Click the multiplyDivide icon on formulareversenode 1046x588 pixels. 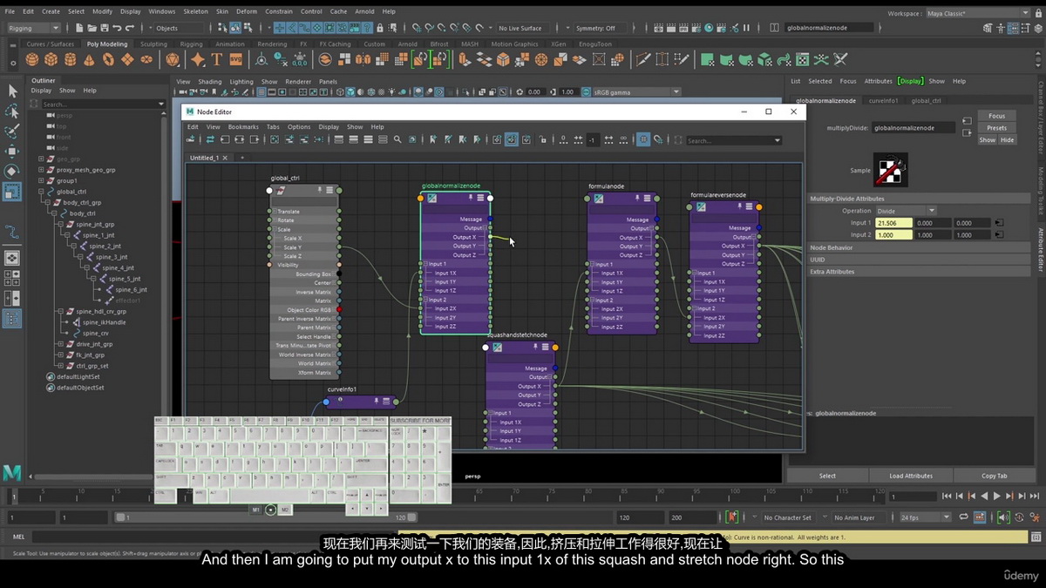pyautogui.click(x=701, y=207)
